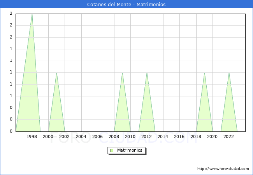Screen dimensions: 253x175
Task: Click the 1998 x-axis label
Action: pos(32,136)
